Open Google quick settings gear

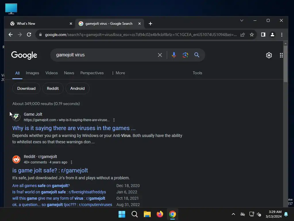click(x=269, y=55)
